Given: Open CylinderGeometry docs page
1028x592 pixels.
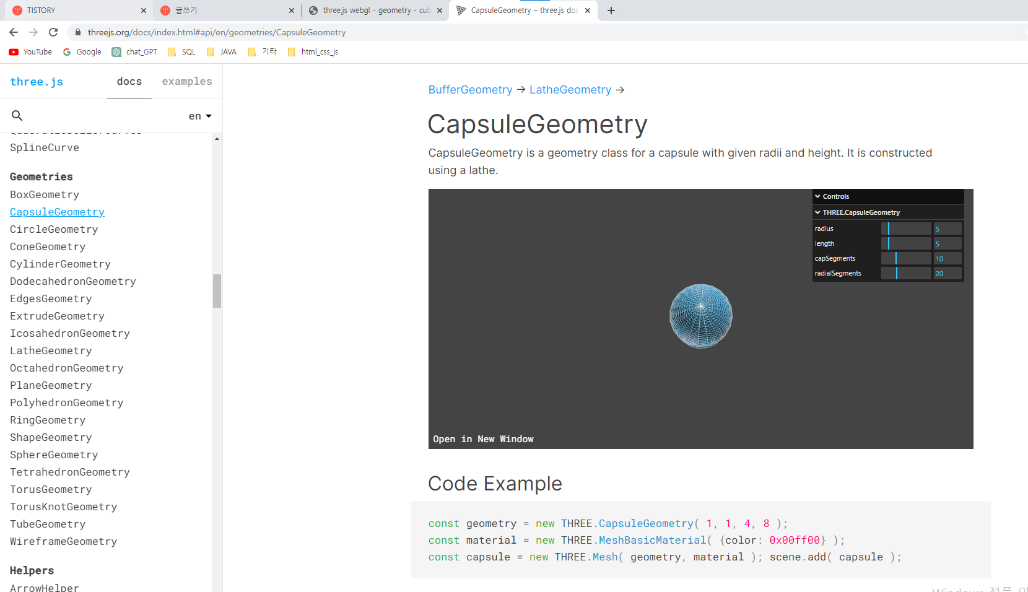Looking at the screenshot, I should tap(60, 264).
